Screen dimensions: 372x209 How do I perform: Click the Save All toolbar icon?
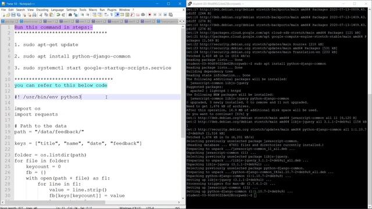coord(19,15)
